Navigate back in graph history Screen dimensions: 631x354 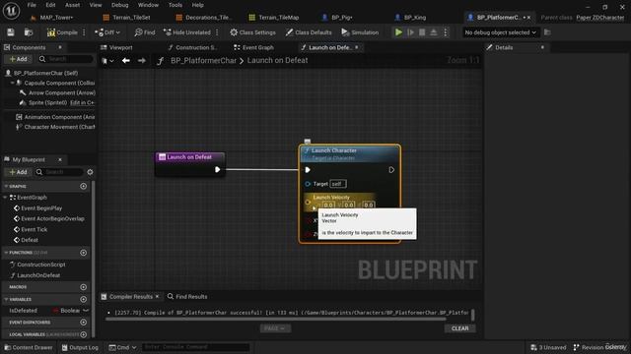[126, 61]
